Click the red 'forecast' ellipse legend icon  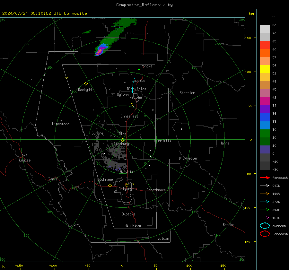pyautogui.click(x=265, y=234)
